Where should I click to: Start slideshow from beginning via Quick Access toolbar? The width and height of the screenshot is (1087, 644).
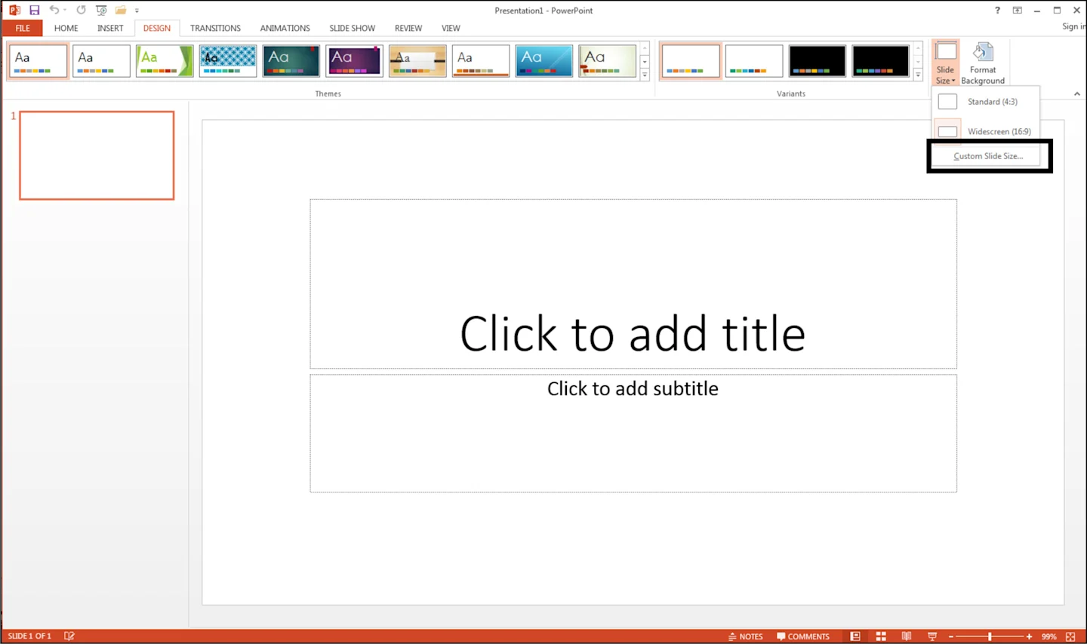[101, 10]
